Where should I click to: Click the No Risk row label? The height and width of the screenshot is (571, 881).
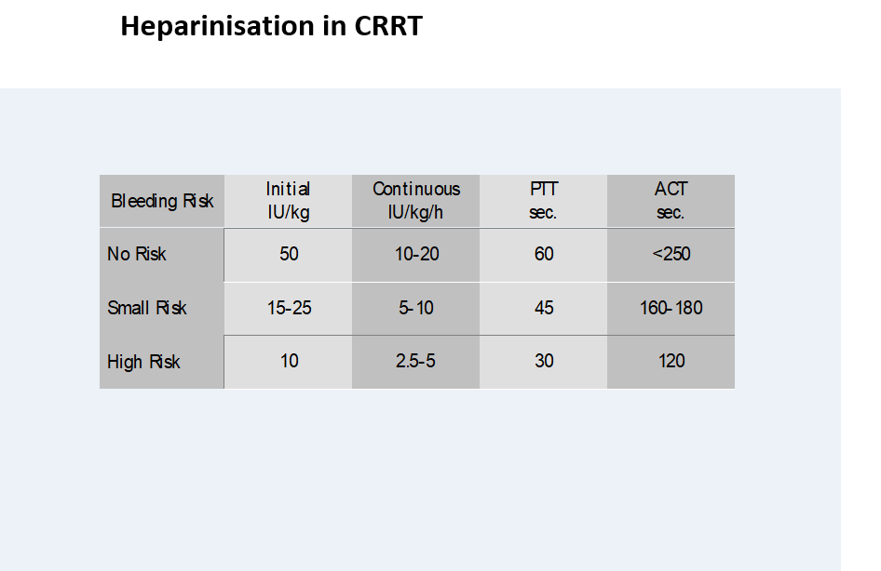tap(137, 254)
